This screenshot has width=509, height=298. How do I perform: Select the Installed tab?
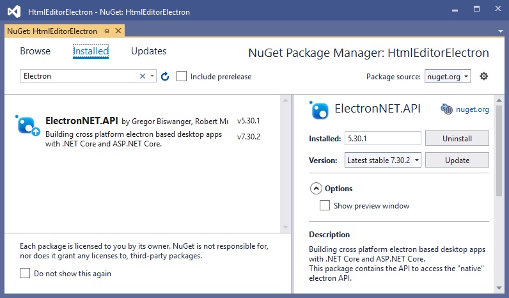(91, 51)
